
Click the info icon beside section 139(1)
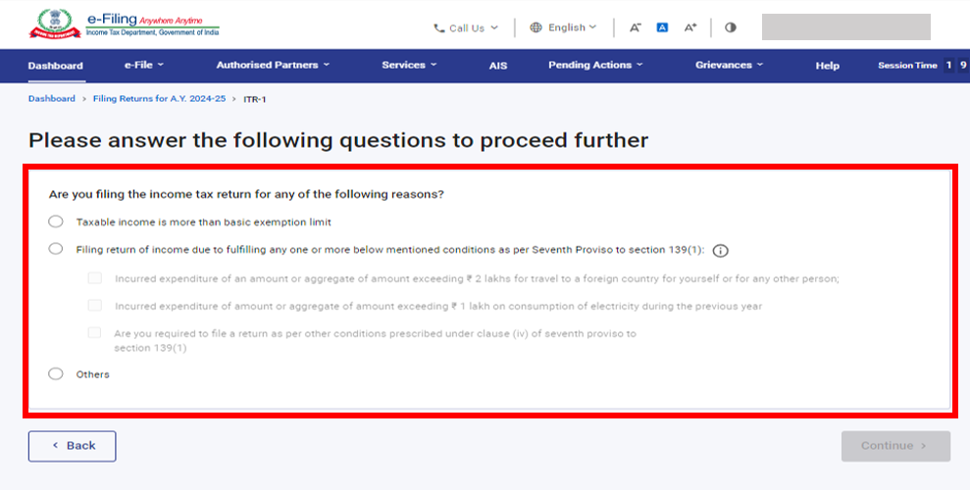[720, 250]
